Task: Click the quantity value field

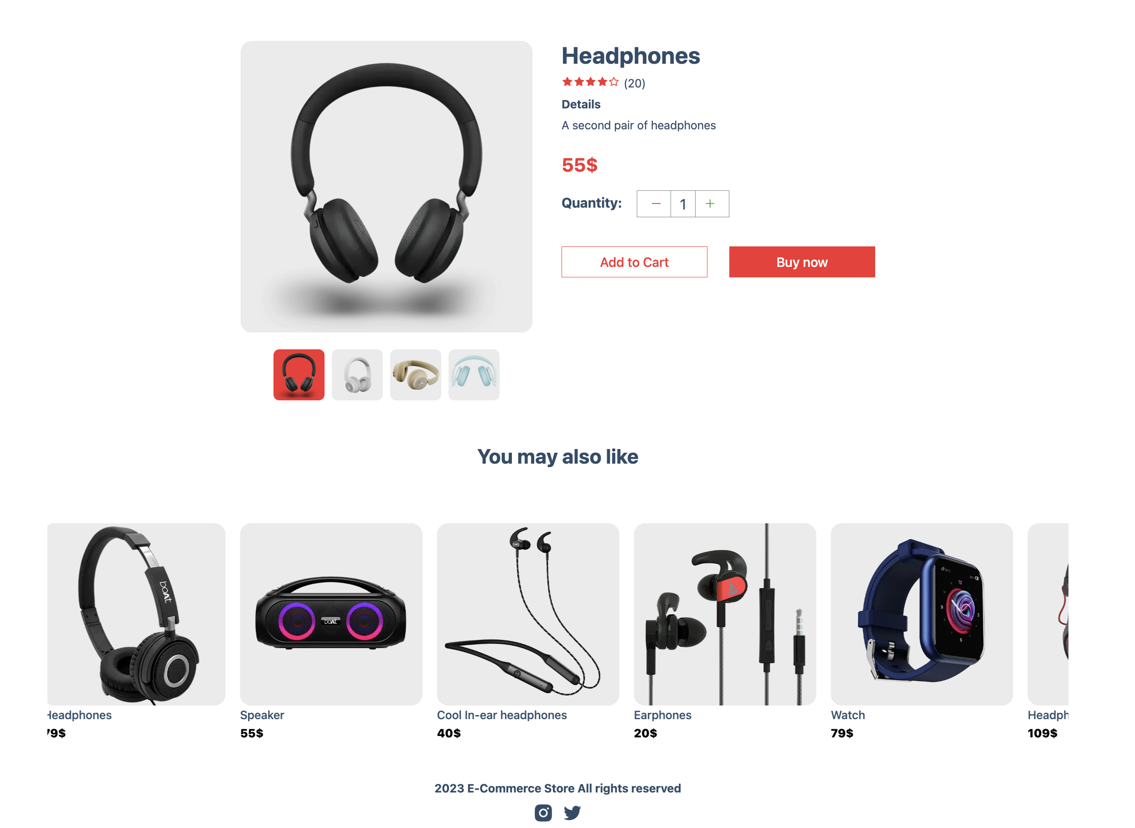Action: point(683,204)
